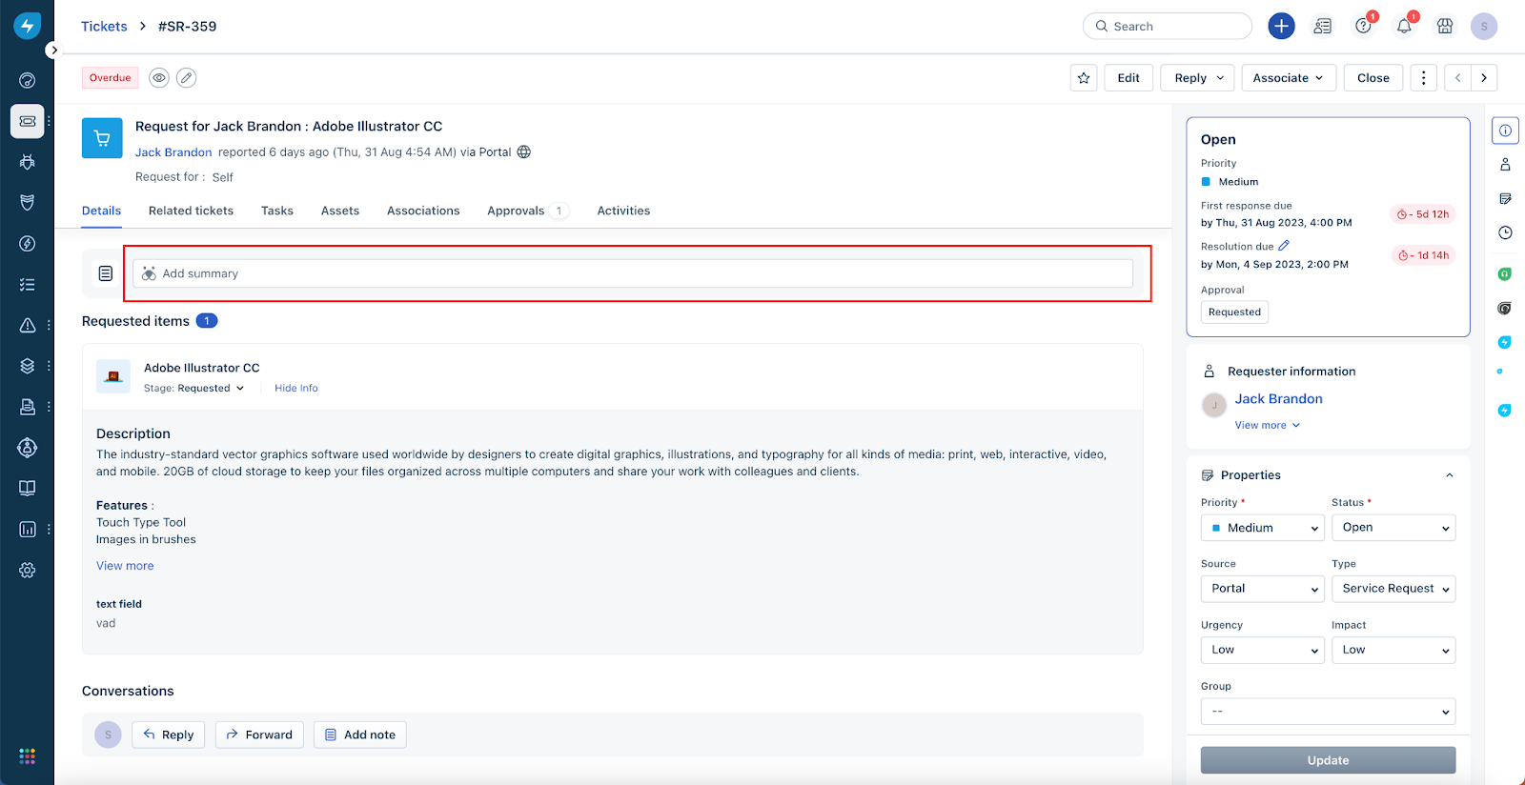Open the Status Open dropdown

[1393, 528]
